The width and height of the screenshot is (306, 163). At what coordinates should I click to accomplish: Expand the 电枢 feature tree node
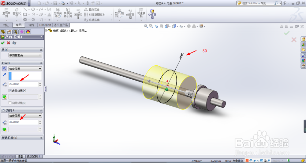[x=46, y=31]
